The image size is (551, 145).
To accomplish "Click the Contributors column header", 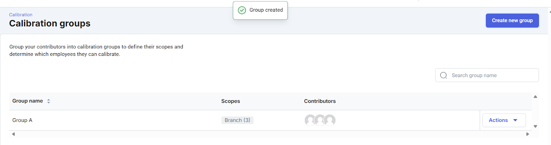I will 320,101.
